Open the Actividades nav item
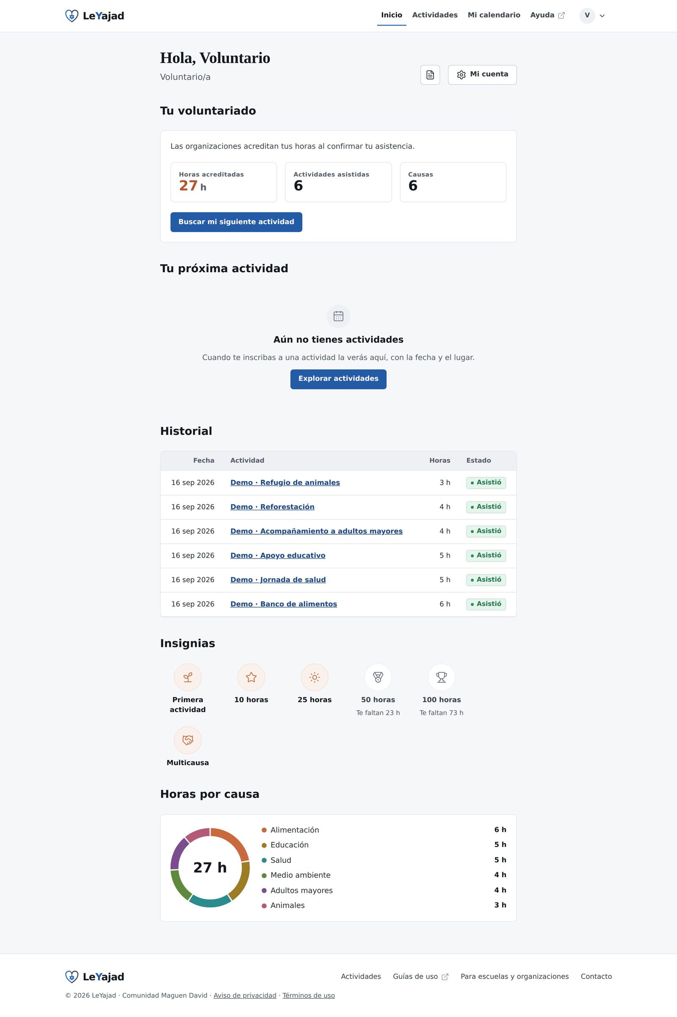The width and height of the screenshot is (677, 1017). [x=435, y=15]
